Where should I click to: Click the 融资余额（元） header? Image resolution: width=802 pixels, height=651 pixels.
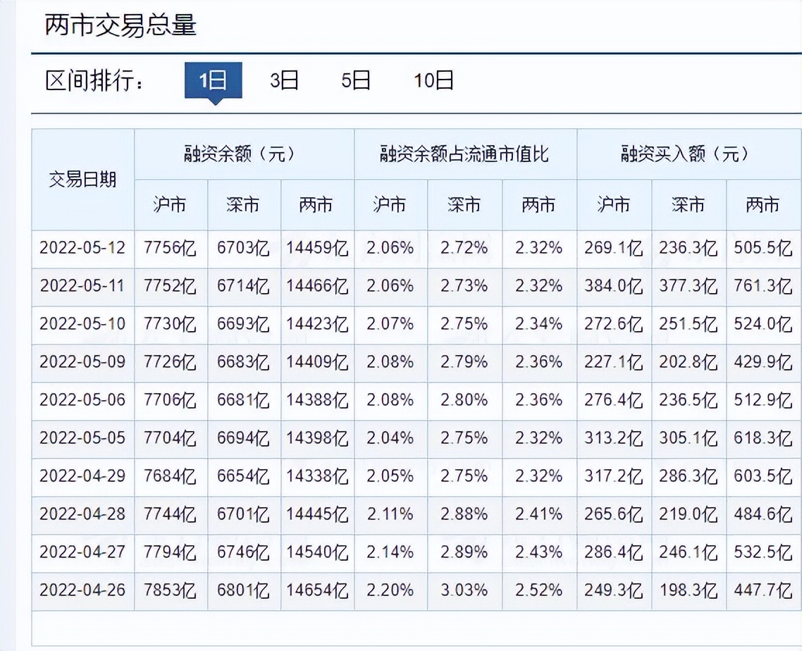tap(244, 154)
